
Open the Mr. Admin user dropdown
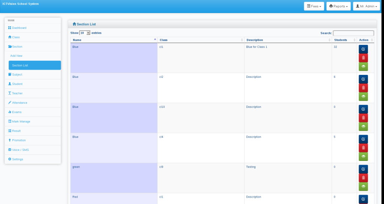pos(366,6)
